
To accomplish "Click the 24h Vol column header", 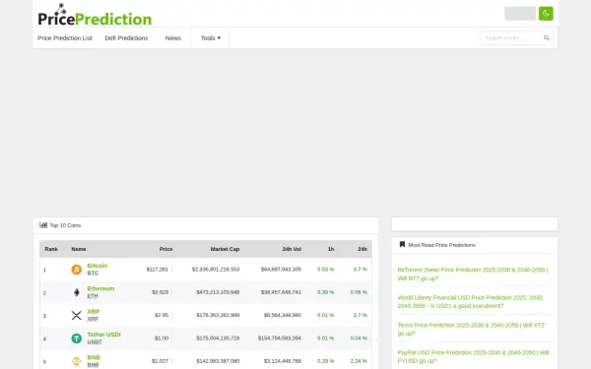I will pos(292,249).
